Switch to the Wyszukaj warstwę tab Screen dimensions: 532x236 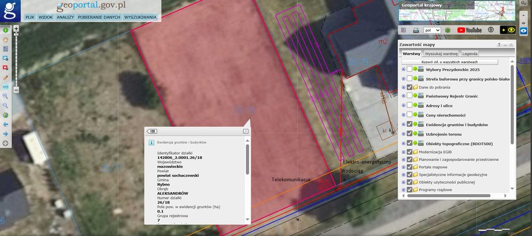pos(442,54)
